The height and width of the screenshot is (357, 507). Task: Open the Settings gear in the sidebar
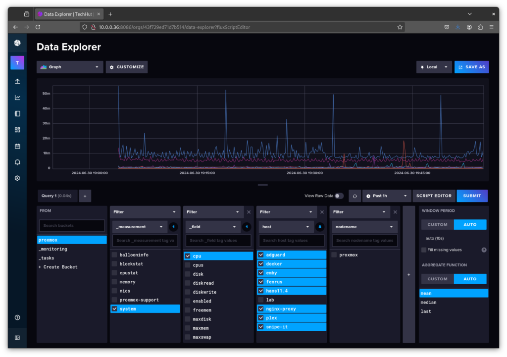[x=17, y=178]
